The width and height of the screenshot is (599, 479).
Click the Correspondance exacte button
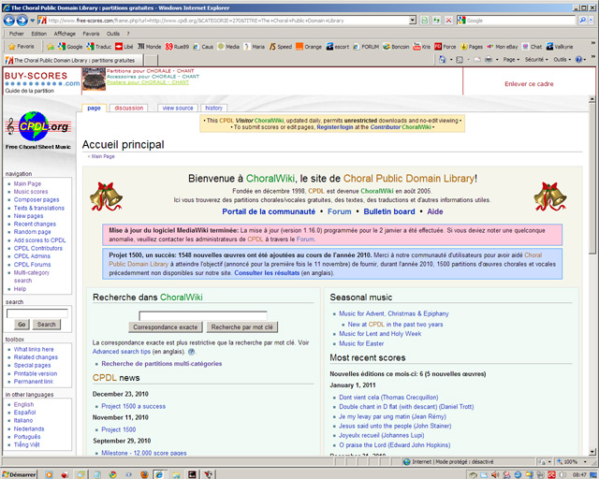point(166,327)
